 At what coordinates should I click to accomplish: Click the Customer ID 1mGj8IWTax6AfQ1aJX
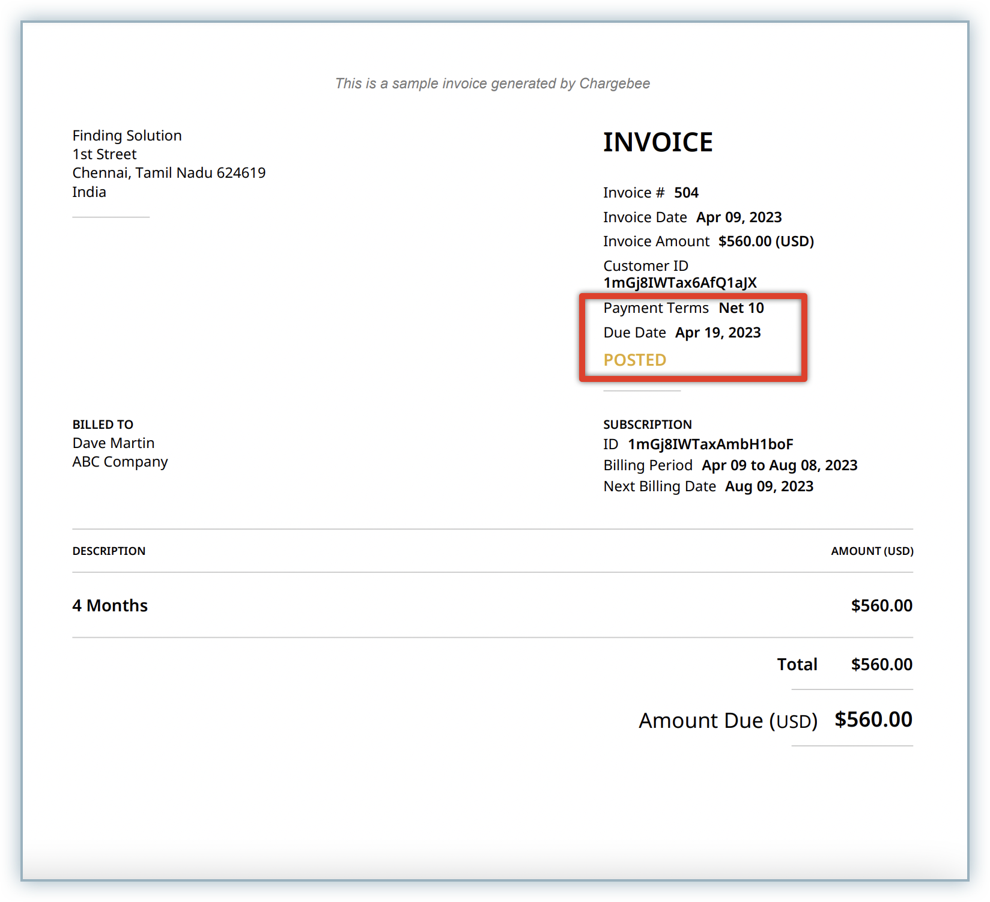click(679, 283)
